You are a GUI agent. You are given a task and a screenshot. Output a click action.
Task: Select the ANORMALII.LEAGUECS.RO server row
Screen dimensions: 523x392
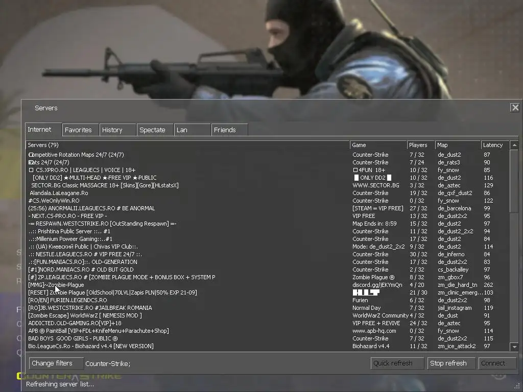[268, 208]
